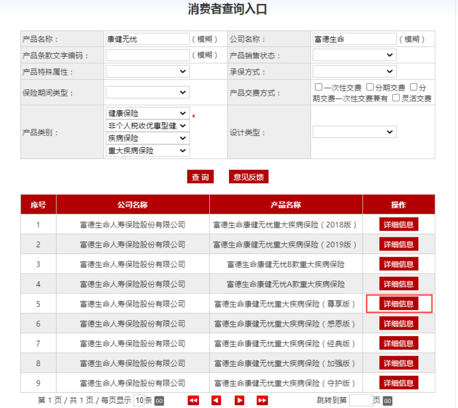Screen dimensions: 458x408
Task: Click the 公司名称 table column header
Action: [x=133, y=205]
